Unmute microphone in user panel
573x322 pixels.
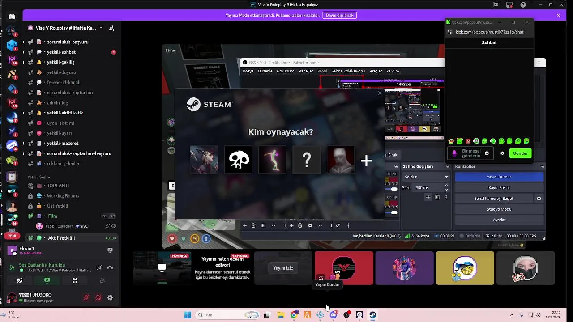pos(86,297)
